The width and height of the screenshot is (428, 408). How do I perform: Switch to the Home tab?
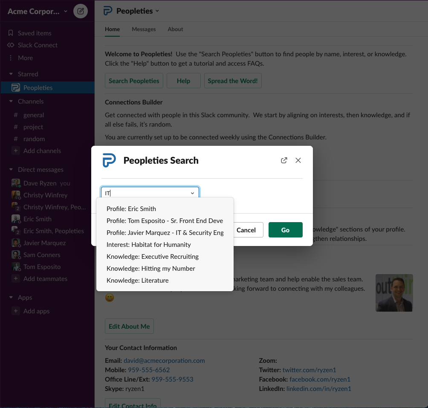pos(112,29)
